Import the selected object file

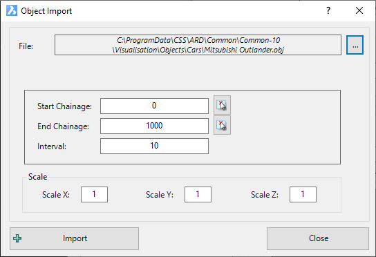(x=75, y=238)
